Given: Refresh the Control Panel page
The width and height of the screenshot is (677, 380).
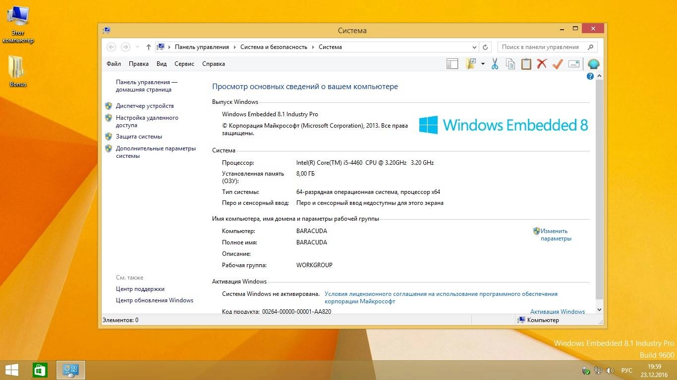Looking at the screenshot, I should 486,47.
